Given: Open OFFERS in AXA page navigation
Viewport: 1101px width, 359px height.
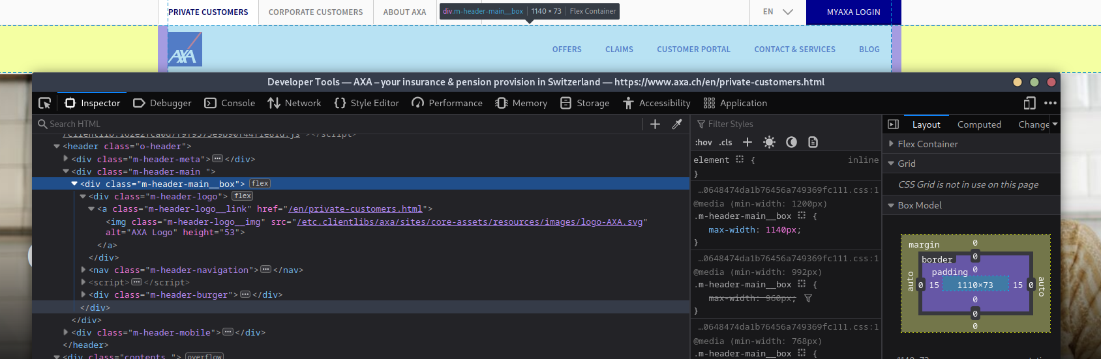Looking at the screenshot, I should [x=567, y=50].
